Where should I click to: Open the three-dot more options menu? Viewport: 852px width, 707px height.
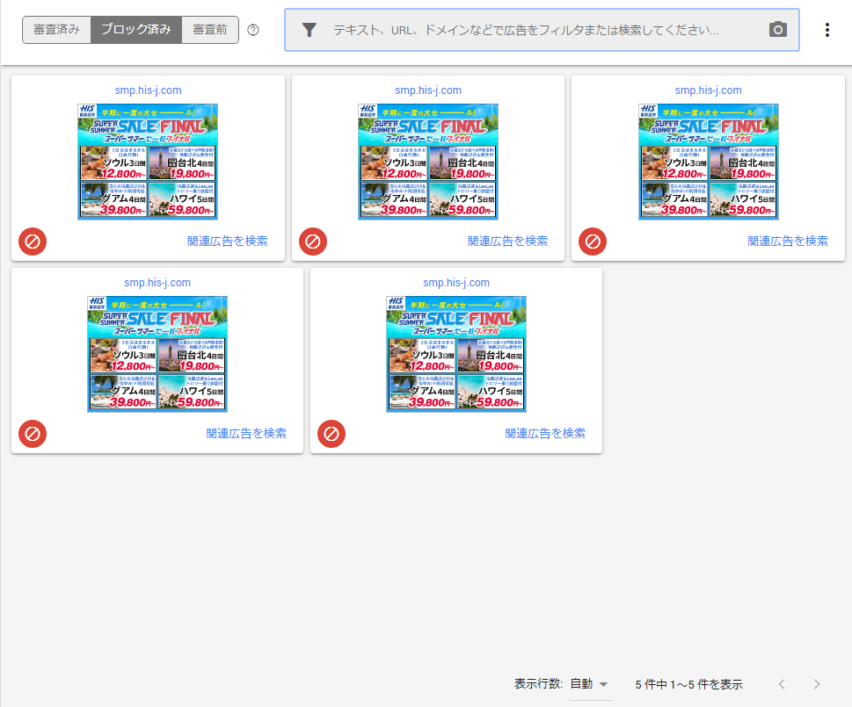(x=827, y=30)
